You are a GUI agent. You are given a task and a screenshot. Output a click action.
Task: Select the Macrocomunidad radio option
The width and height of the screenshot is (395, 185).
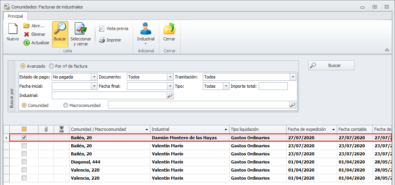pyautogui.click(x=66, y=105)
